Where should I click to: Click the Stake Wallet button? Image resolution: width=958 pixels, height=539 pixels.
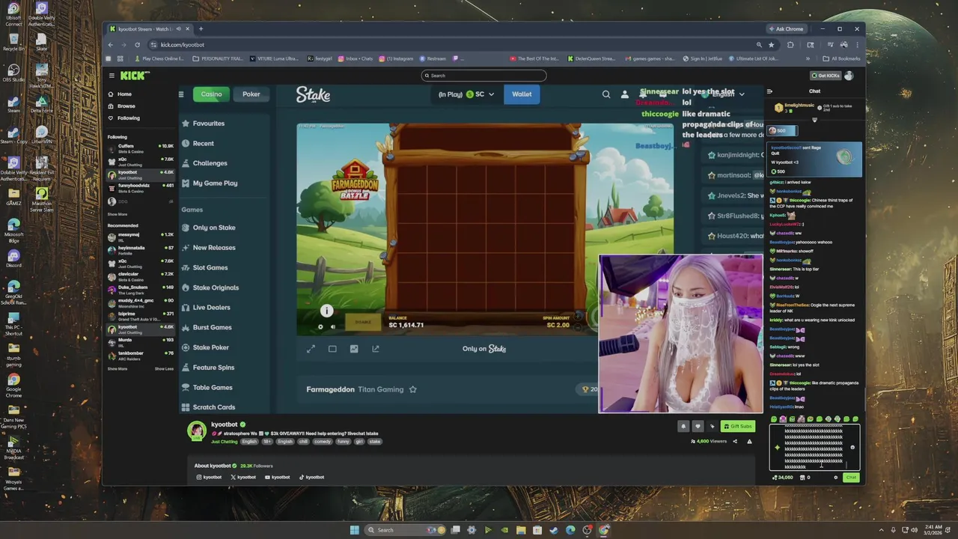tap(522, 94)
